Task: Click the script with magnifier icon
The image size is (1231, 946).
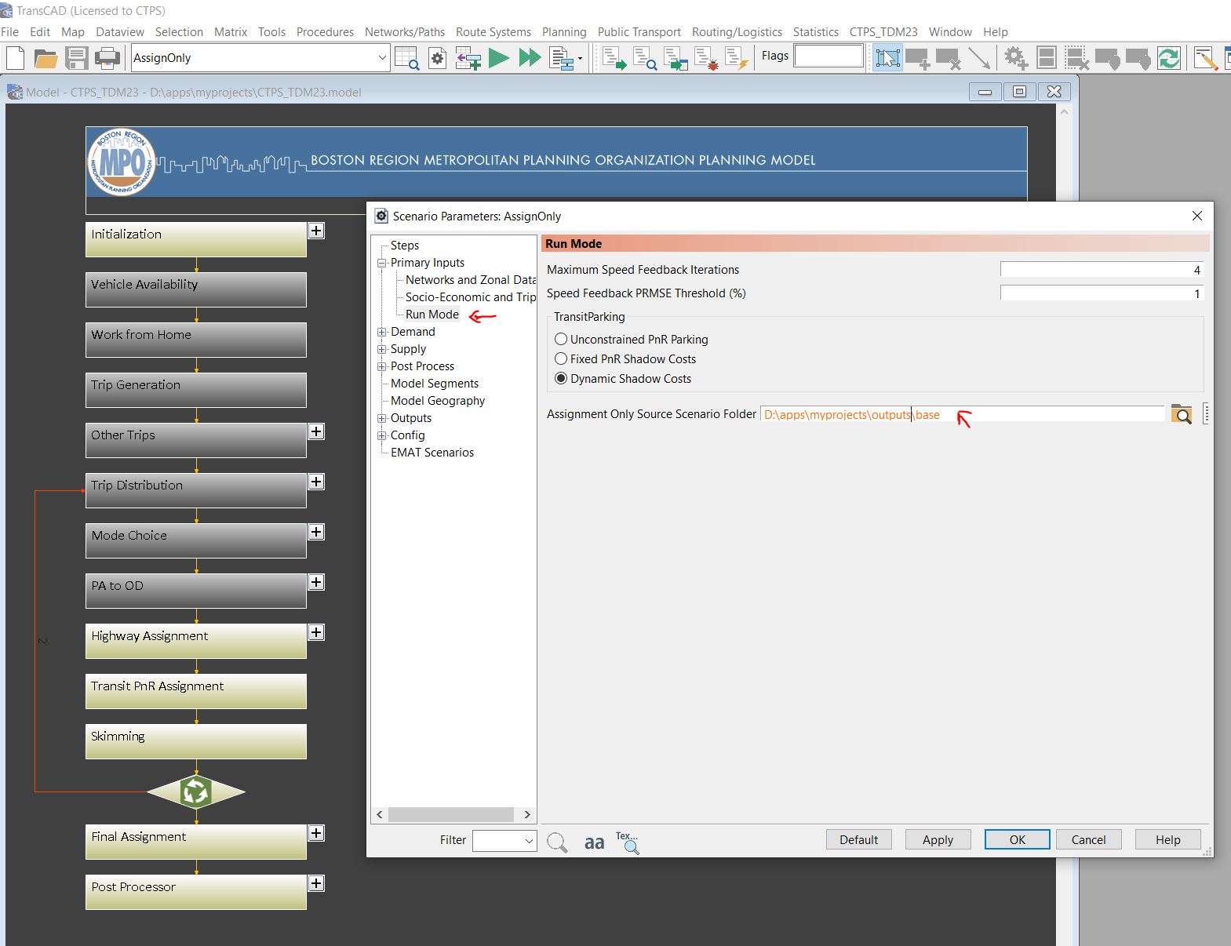Action: [x=645, y=58]
